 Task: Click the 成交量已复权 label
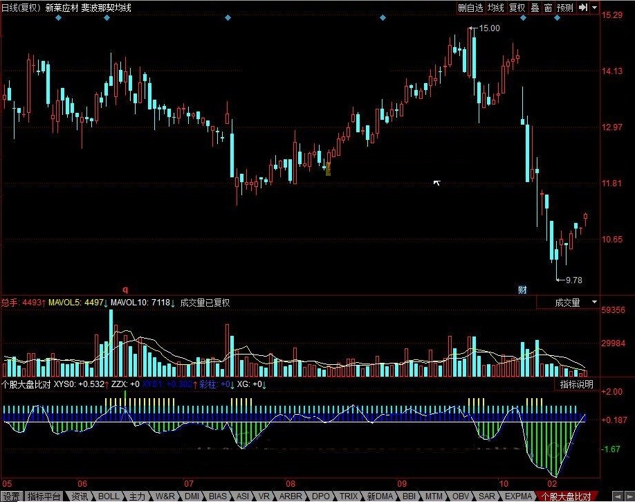(205, 303)
